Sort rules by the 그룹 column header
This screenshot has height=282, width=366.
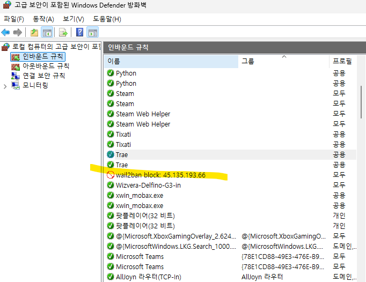(284, 61)
